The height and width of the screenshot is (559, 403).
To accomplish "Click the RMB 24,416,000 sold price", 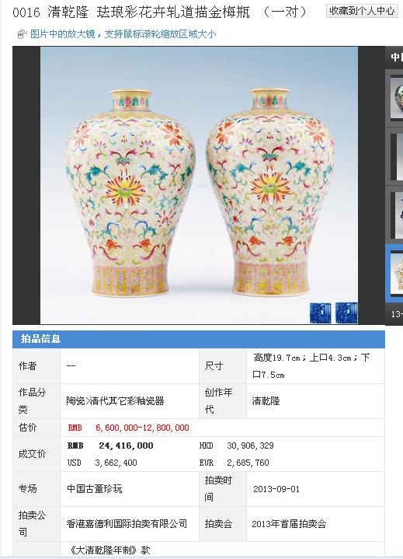I will pos(110,445).
